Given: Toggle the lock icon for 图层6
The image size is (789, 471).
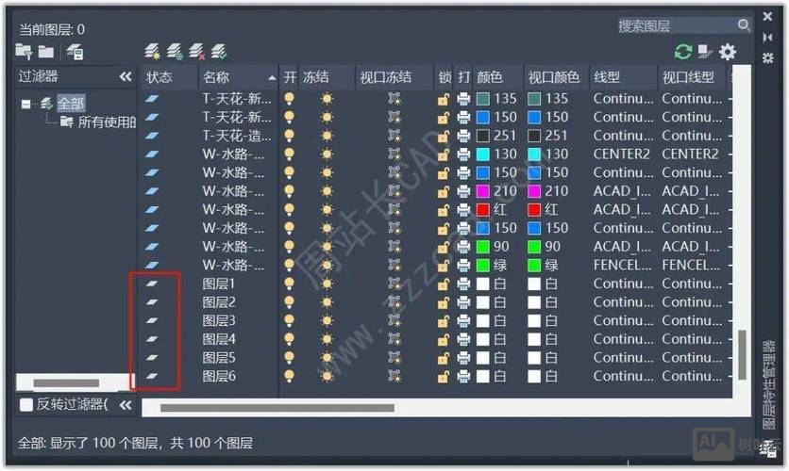Looking at the screenshot, I should pyautogui.click(x=444, y=376).
